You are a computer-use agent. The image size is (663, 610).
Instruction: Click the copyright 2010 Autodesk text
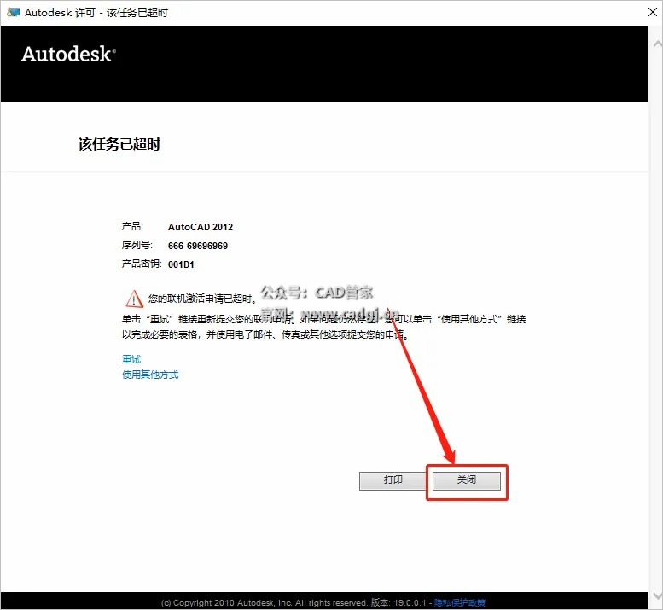click(265, 603)
